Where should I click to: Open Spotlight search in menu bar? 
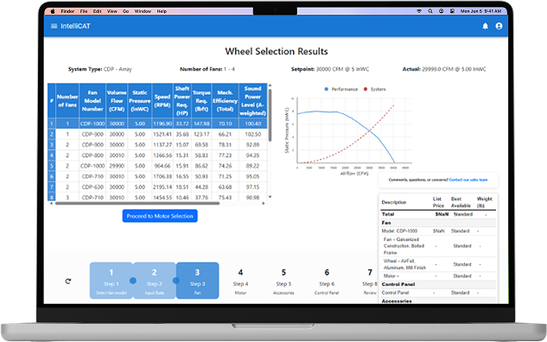tap(430, 11)
